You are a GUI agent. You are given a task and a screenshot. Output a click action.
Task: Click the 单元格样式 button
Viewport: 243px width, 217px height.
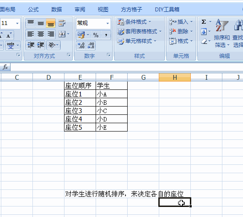(137, 41)
